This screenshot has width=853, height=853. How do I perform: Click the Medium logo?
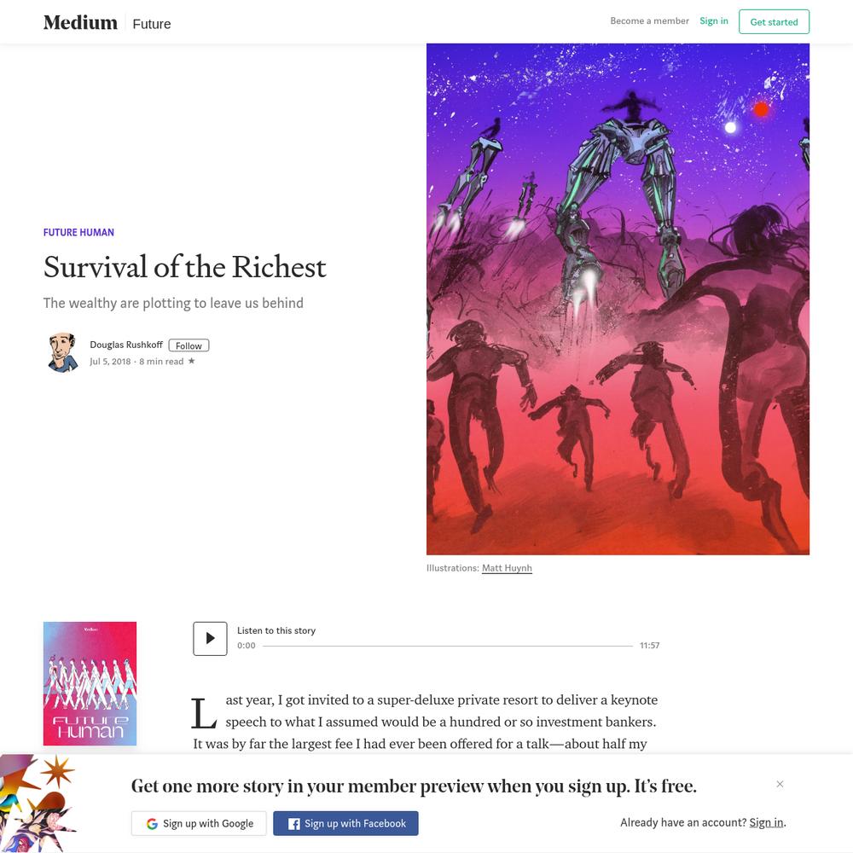[80, 22]
